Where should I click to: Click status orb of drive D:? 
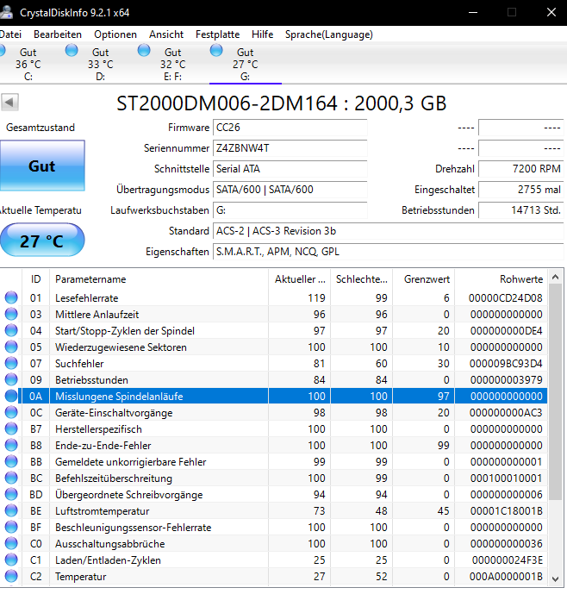[x=72, y=50]
